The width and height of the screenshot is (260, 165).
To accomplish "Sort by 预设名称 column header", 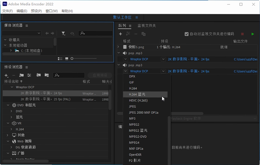I will [x=13, y=81].
